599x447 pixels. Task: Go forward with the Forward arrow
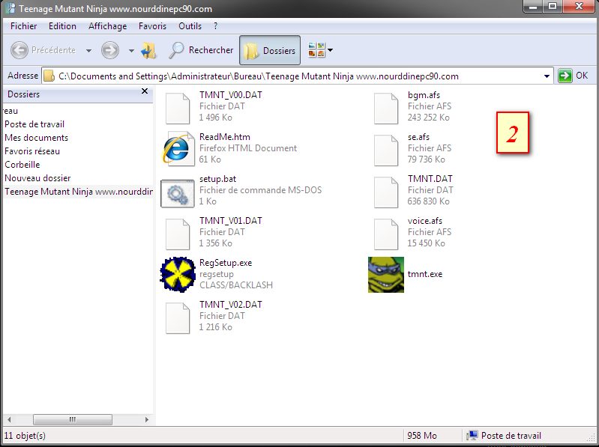coord(110,50)
